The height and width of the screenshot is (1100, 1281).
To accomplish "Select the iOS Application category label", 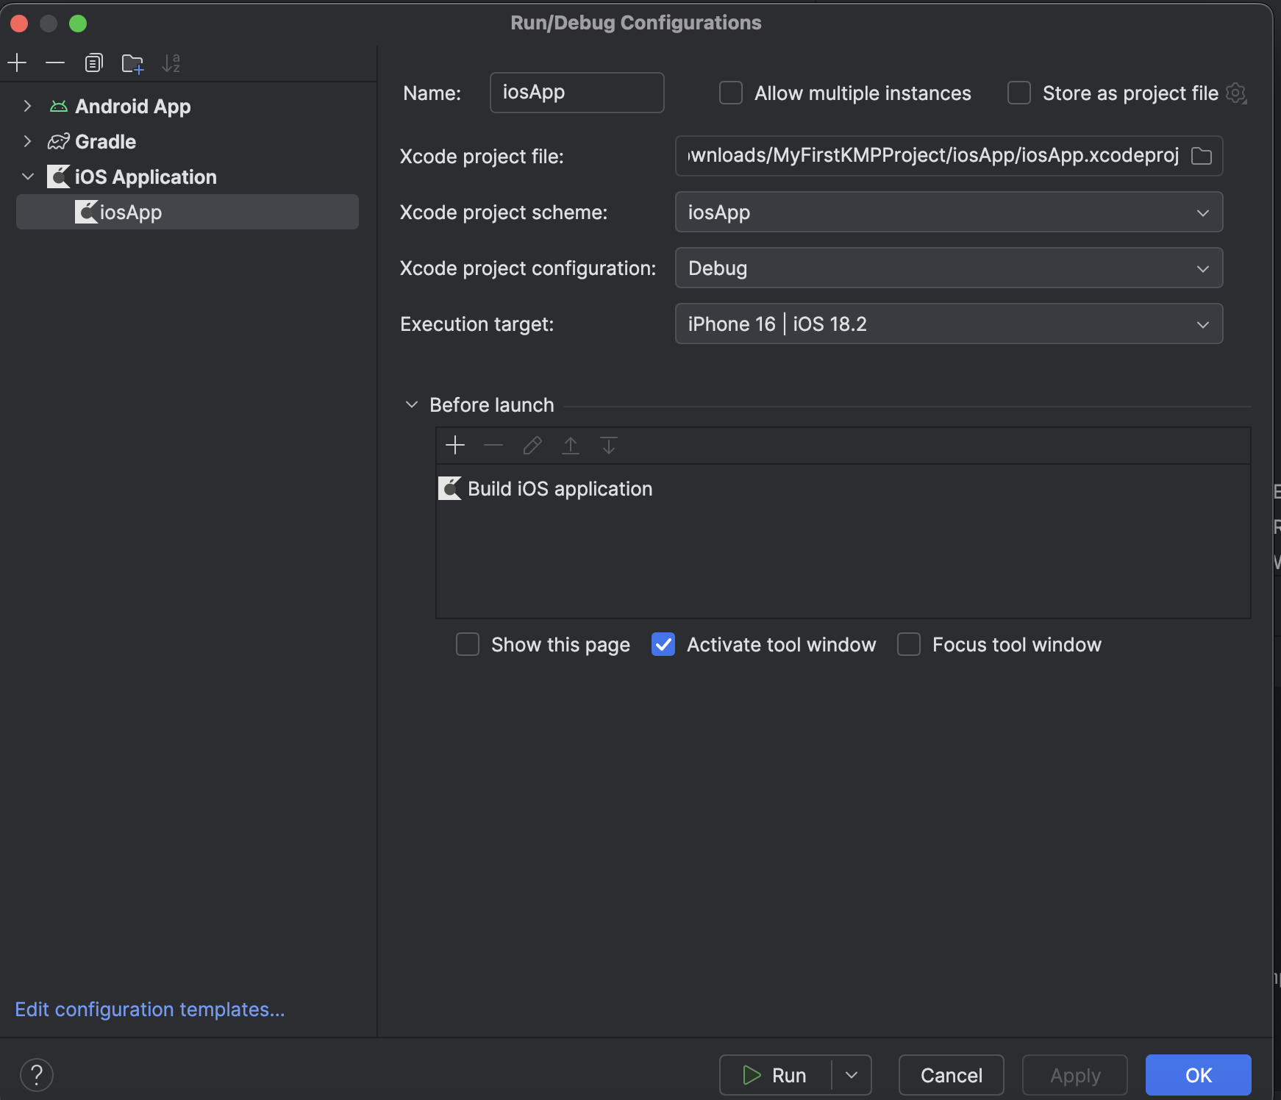I will pyautogui.click(x=146, y=177).
